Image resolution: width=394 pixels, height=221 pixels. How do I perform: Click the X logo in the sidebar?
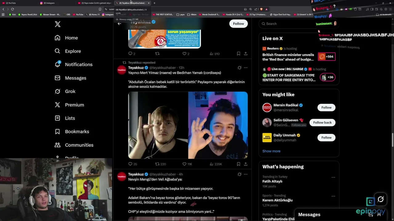click(58, 24)
